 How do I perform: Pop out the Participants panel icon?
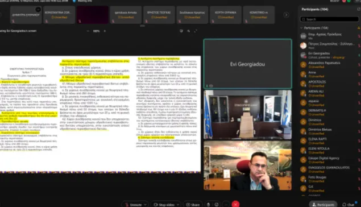[359, 9]
